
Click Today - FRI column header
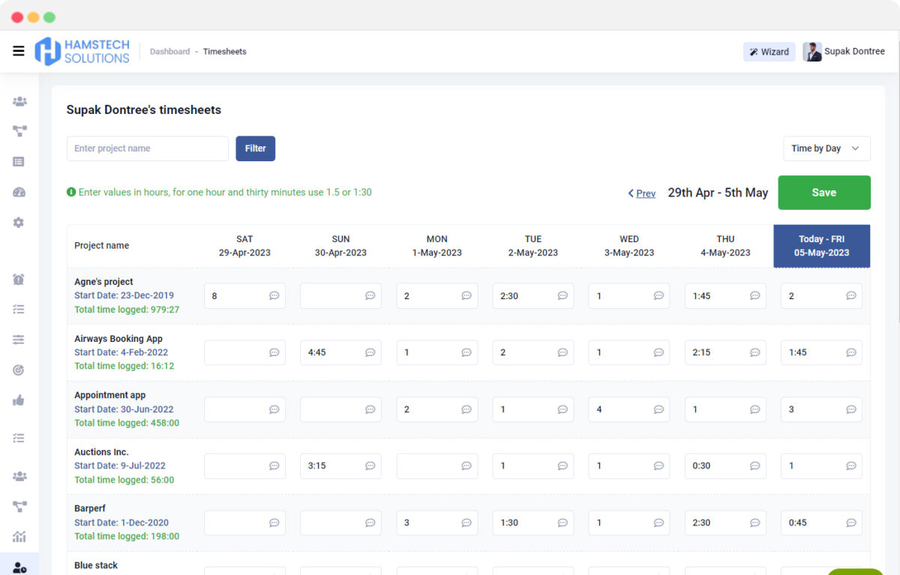pyautogui.click(x=822, y=246)
